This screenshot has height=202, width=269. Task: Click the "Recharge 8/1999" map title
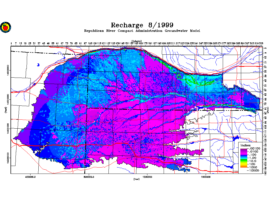pos(142,25)
